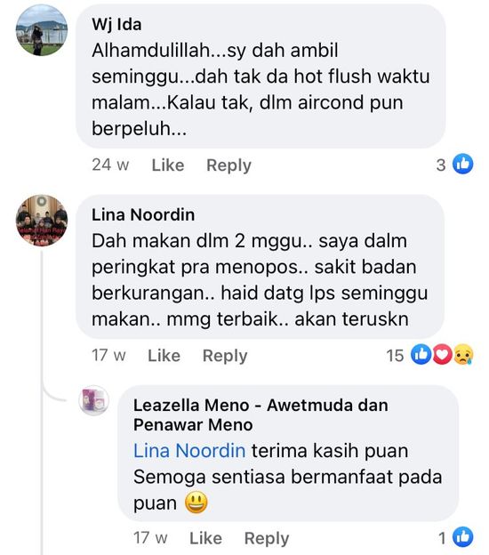This screenshot has width=489, height=555.
Task: Click the 24 w comment timestamp
Action: (x=110, y=165)
